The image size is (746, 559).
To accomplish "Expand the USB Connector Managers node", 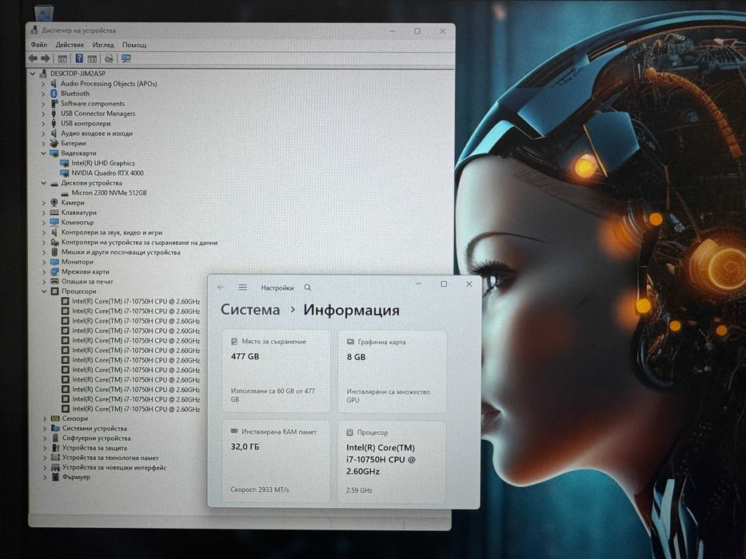I will (43, 113).
